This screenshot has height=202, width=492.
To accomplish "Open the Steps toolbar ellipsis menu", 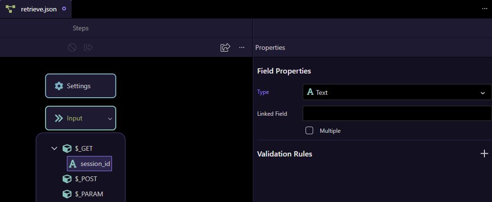I will 241,47.
